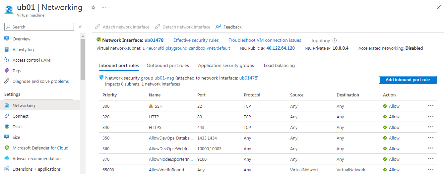Open the SSH rule ellipsis menu

point(431,106)
